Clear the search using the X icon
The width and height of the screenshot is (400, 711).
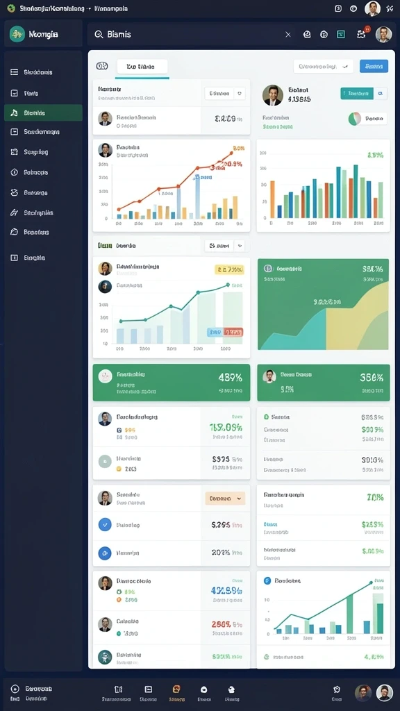pyautogui.click(x=288, y=35)
